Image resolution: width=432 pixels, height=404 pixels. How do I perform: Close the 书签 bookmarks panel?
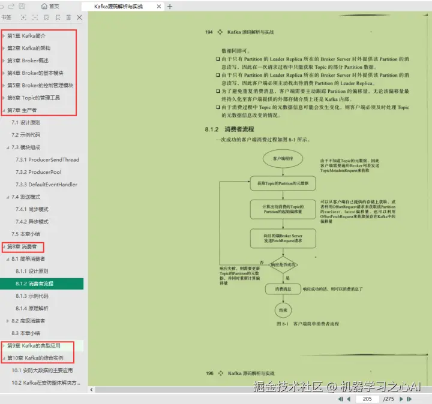pyautogui.click(x=79, y=17)
